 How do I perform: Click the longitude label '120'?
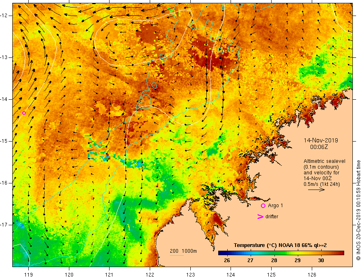point(69,274)
